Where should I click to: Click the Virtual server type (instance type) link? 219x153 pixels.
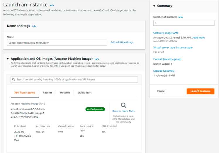pos(173,47)
